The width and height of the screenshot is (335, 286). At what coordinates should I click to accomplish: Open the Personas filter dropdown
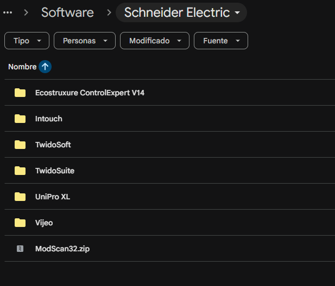coord(85,41)
